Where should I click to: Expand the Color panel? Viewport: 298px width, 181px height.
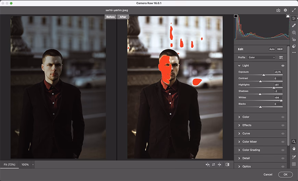point(239,117)
